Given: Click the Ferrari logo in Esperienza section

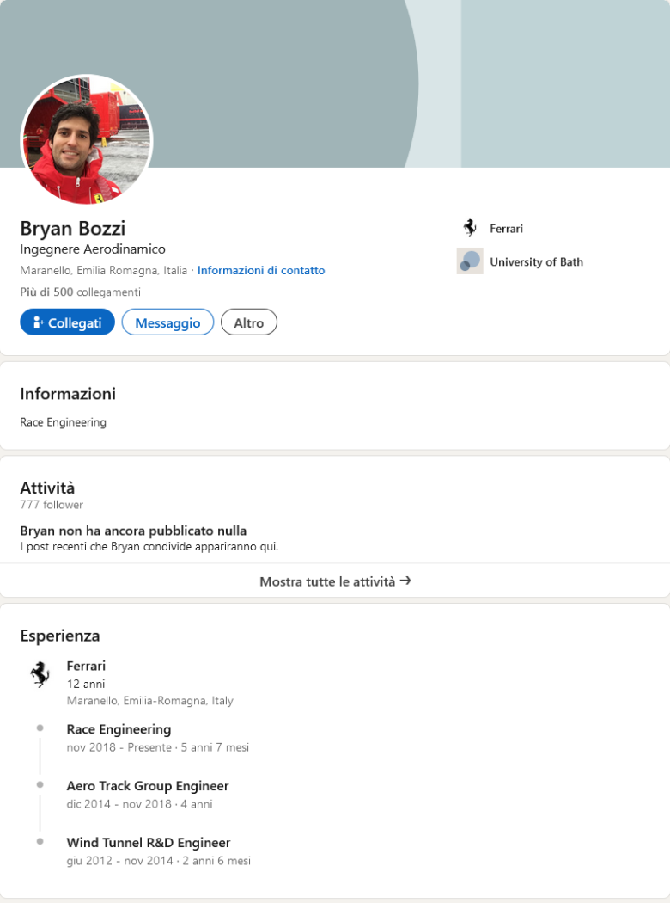Looking at the screenshot, I should 40,673.
